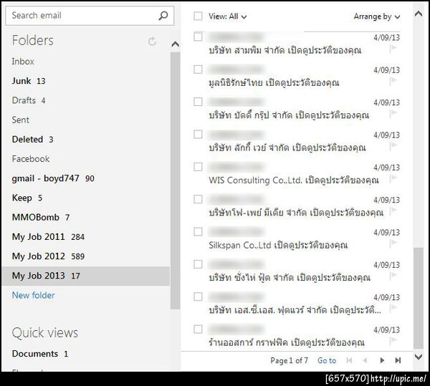Select the Silkspan Co.,Ltd email checkbox
Image resolution: width=430 pixels, height=386 pixels.
pyautogui.click(x=198, y=231)
